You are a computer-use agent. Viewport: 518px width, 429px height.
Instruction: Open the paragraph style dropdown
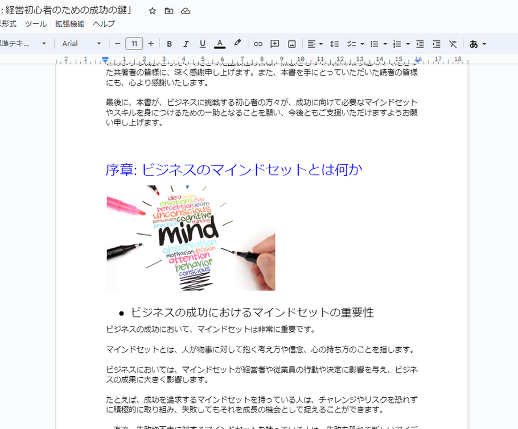point(23,44)
